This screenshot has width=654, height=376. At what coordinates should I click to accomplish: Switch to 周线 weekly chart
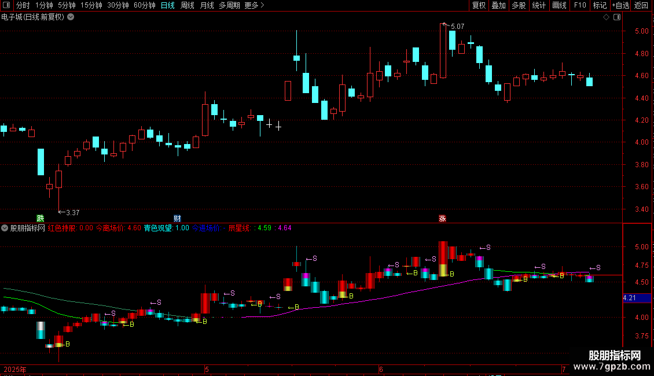click(188, 5)
